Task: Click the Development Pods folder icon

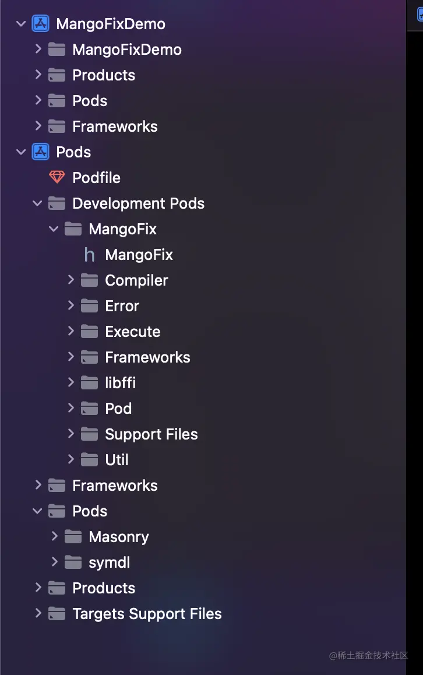Action: pos(56,203)
